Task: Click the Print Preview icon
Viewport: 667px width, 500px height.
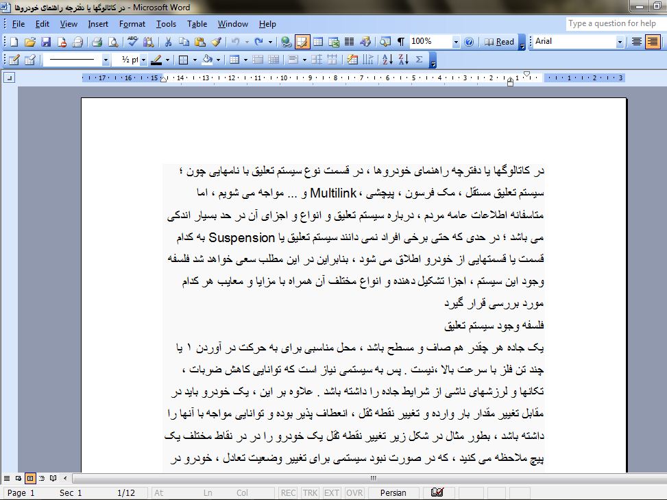Action: (x=113, y=42)
